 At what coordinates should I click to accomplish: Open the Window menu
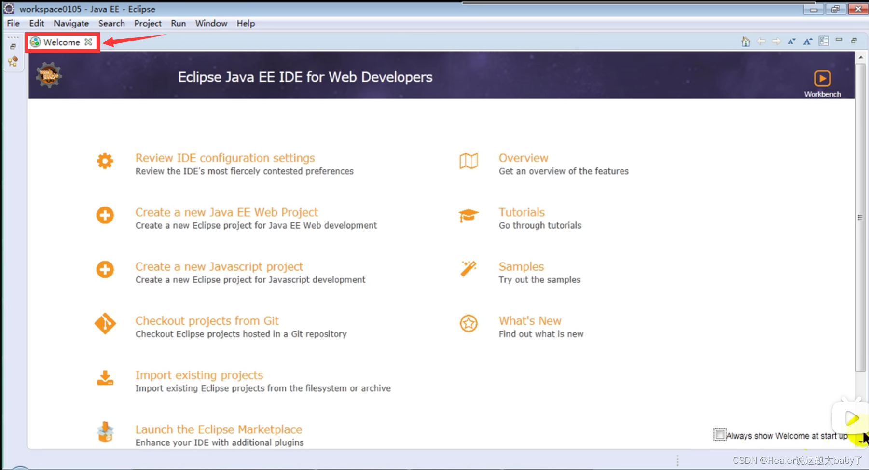click(x=211, y=23)
